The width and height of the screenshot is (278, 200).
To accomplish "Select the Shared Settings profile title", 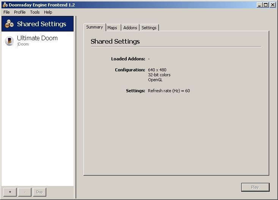I will tap(42, 24).
